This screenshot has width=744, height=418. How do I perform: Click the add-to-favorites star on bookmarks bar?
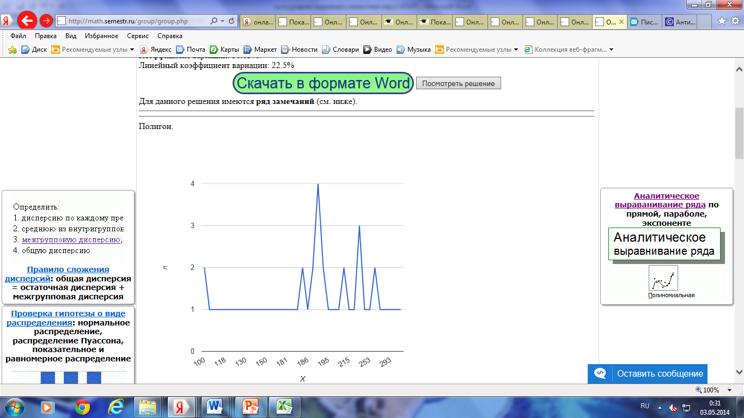(x=13, y=50)
